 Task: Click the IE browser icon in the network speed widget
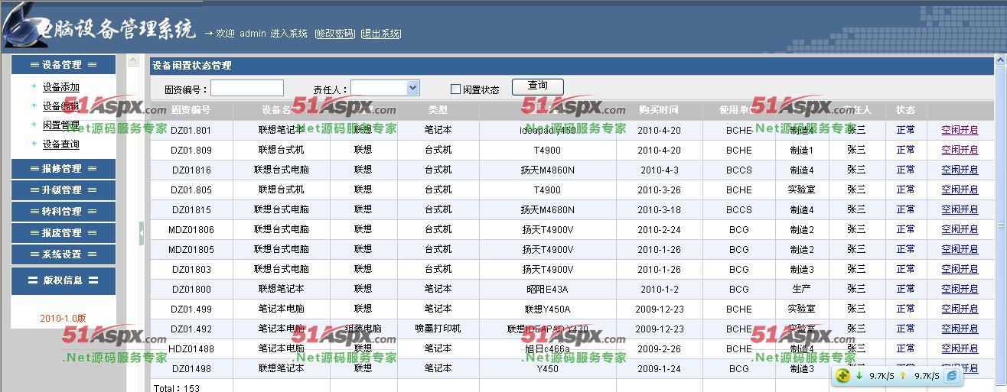tap(952, 375)
